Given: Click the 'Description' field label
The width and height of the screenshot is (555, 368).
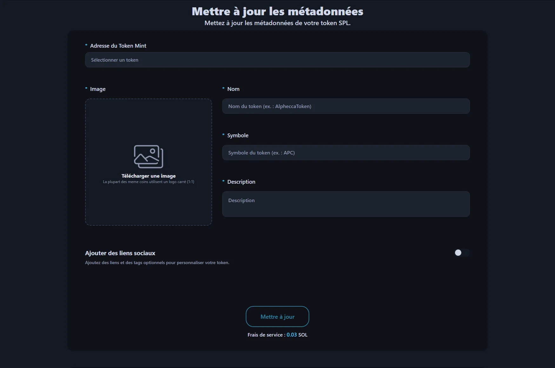Looking at the screenshot, I should click(241, 182).
